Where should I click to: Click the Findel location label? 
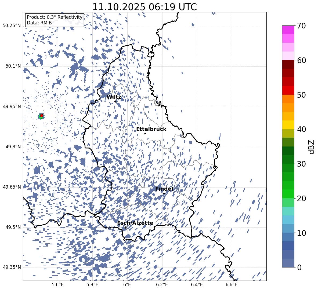pos(164,189)
